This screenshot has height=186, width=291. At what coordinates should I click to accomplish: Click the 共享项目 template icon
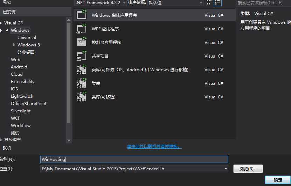click(x=82, y=56)
